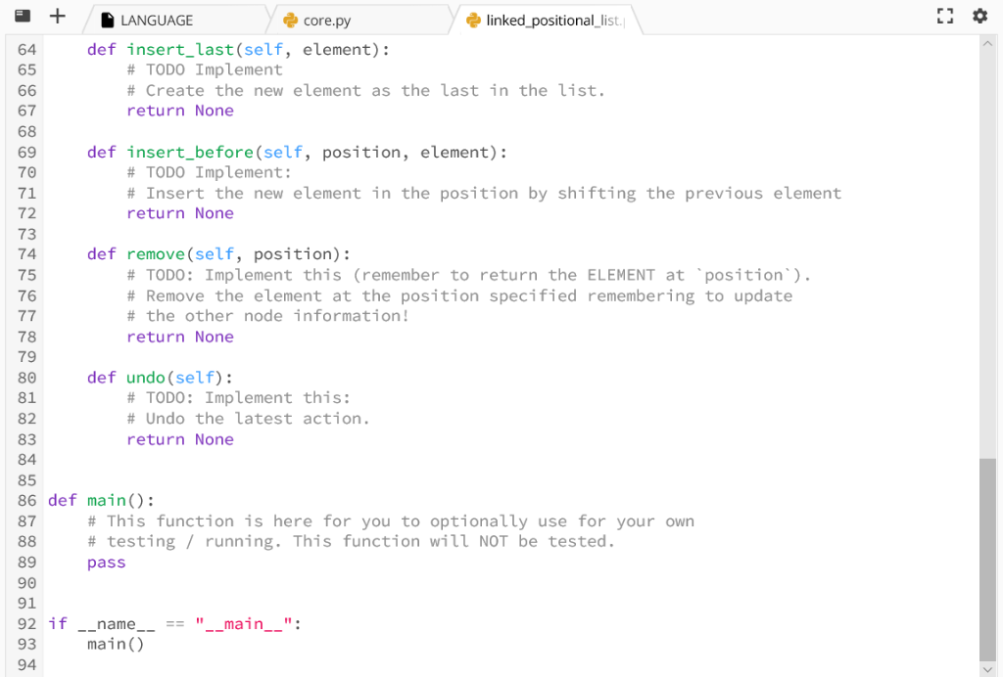
Task: Click the undo function name
Action: point(146,378)
